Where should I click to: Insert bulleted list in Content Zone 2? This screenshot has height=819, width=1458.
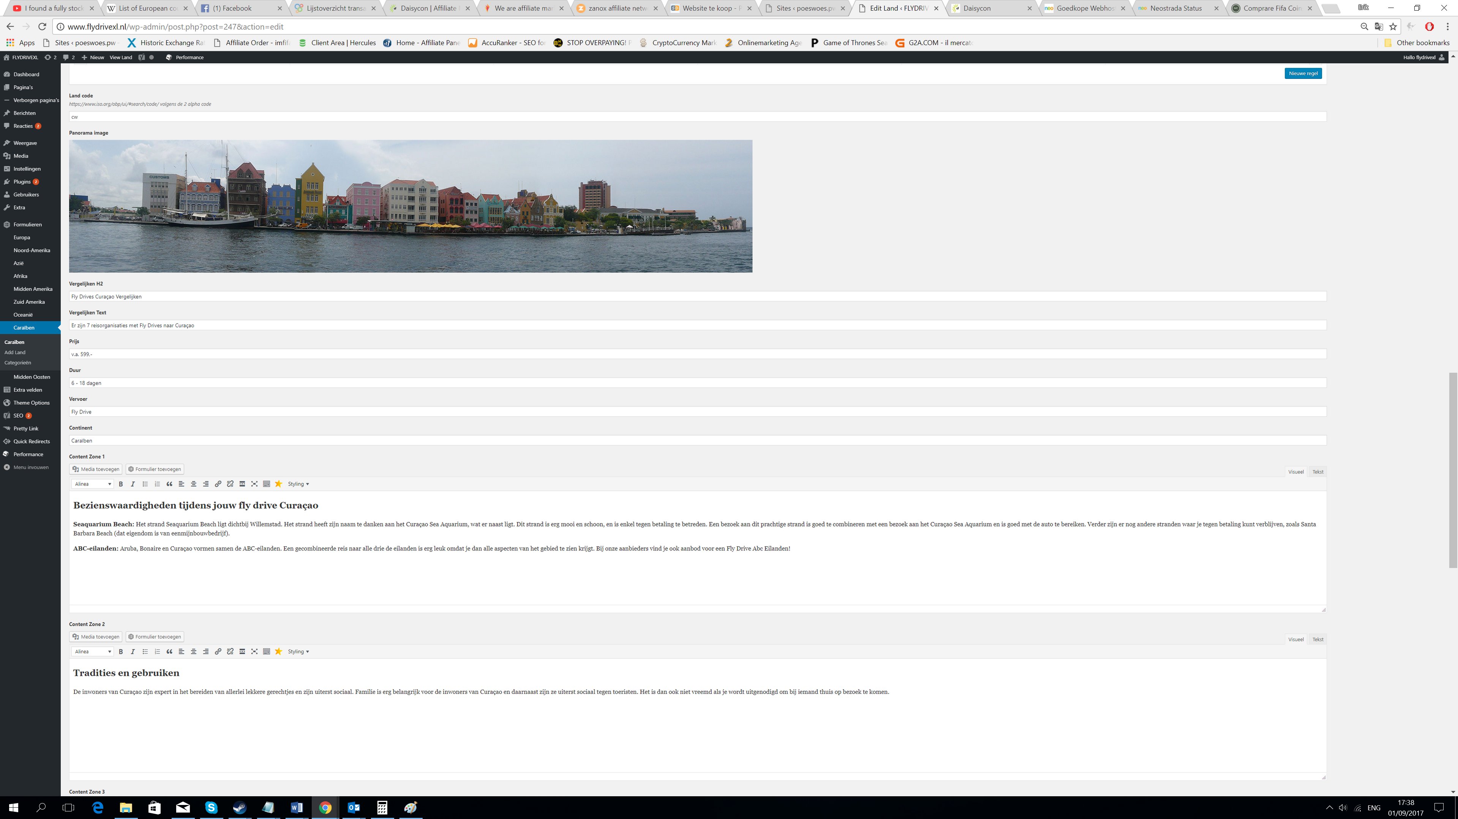point(145,652)
